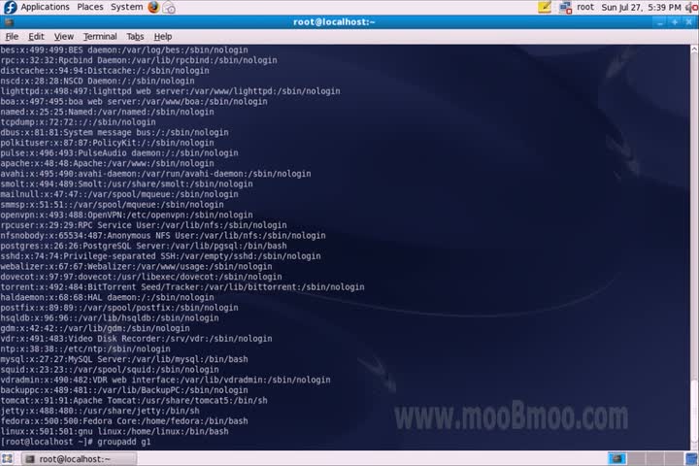Open the Fedora Applications menu
Image resolution: width=699 pixels, height=466 pixels.
[x=37, y=7]
